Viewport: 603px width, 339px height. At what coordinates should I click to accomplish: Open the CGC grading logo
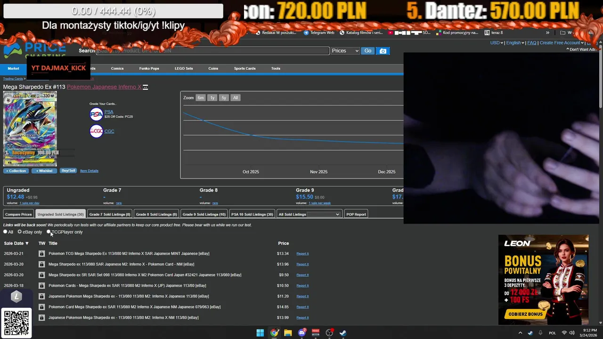pos(96,131)
